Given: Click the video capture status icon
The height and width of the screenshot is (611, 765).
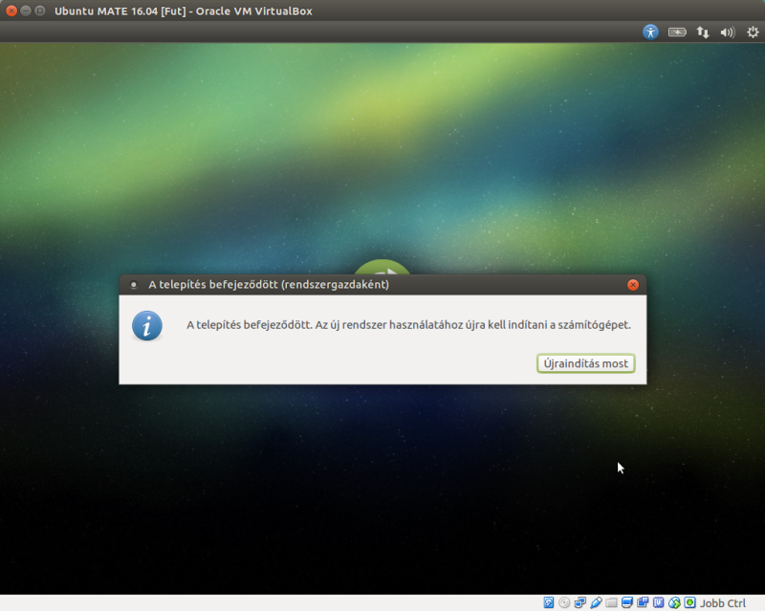Looking at the screenshot, I should [643, 602].
